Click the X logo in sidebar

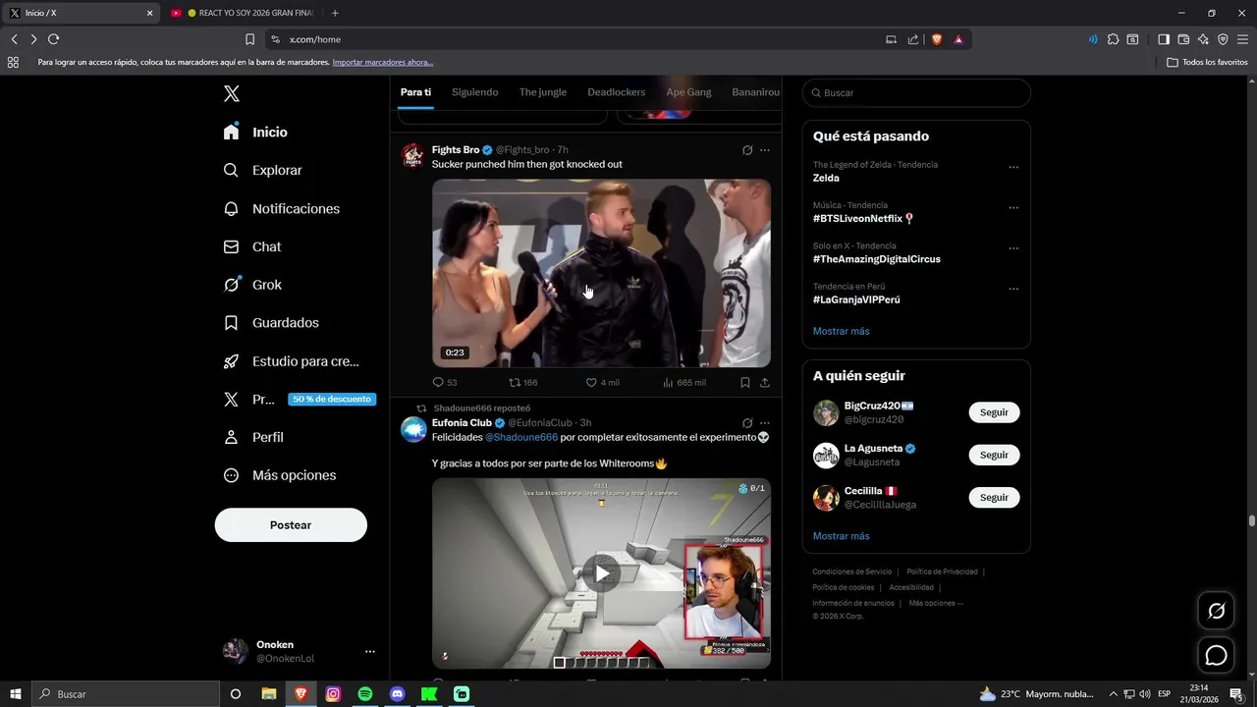pyautogui.click(x=231, y=93)
